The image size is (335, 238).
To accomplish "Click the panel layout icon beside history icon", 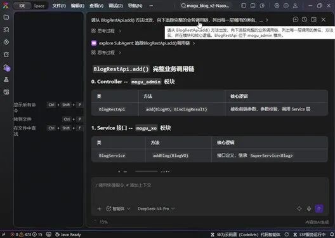I will [x=313, y=20].
